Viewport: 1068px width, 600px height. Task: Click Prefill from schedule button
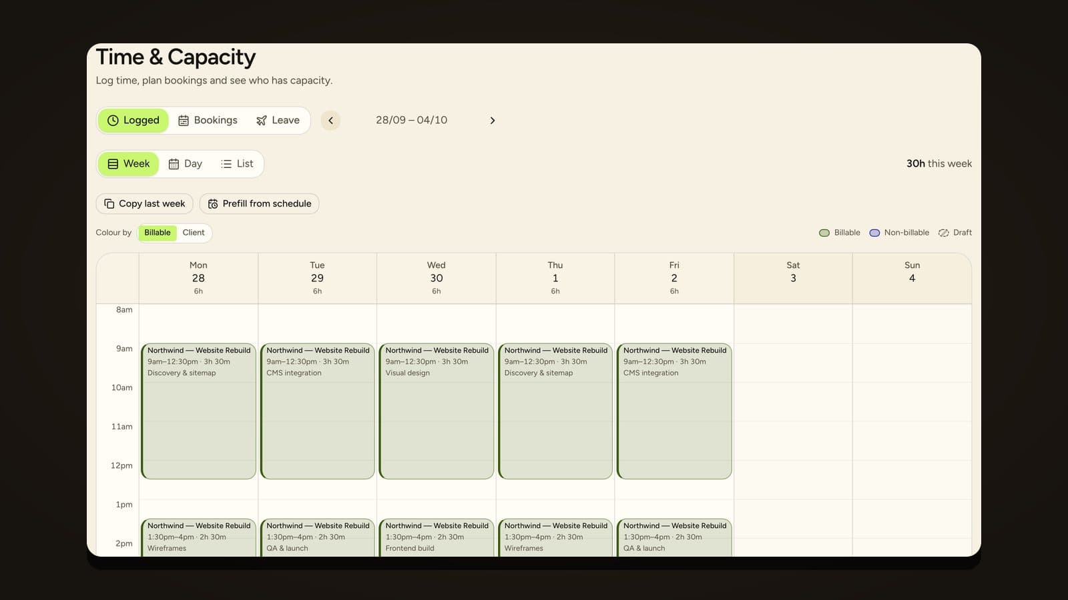click(x=260, y=204)
